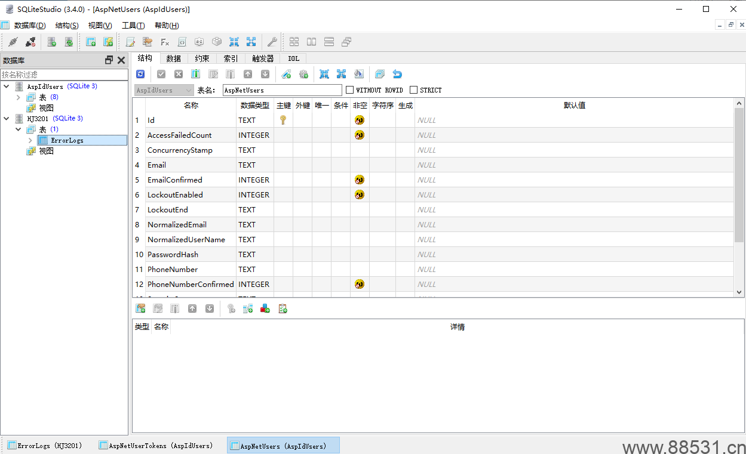
Task: Click the rollback structure changes X icon
Action: tap(179, 74)
